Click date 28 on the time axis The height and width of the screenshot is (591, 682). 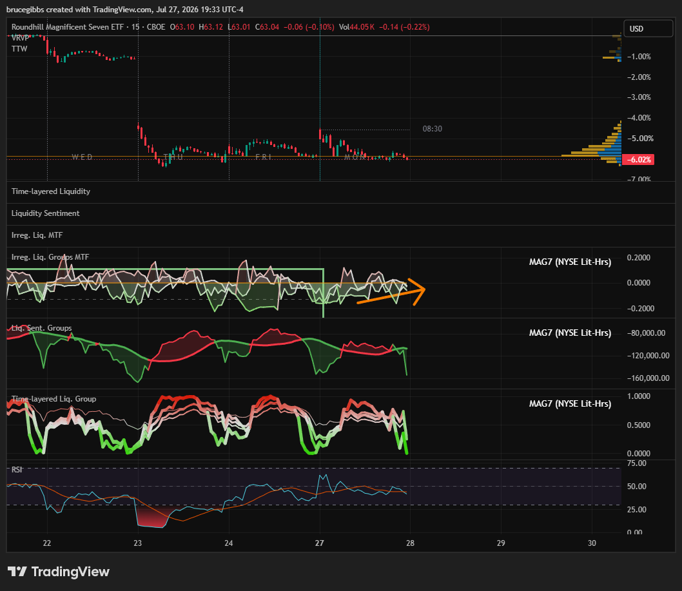click(410, 543)
